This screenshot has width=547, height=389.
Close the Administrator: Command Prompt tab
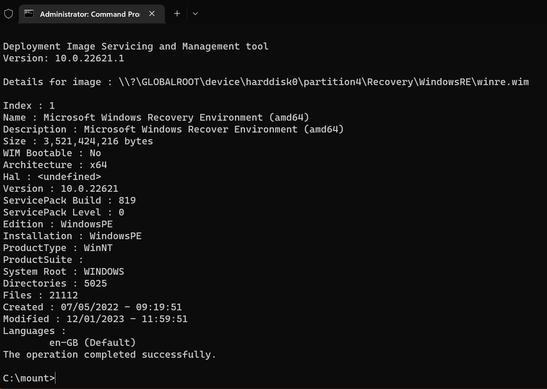(x=152, y=14)
